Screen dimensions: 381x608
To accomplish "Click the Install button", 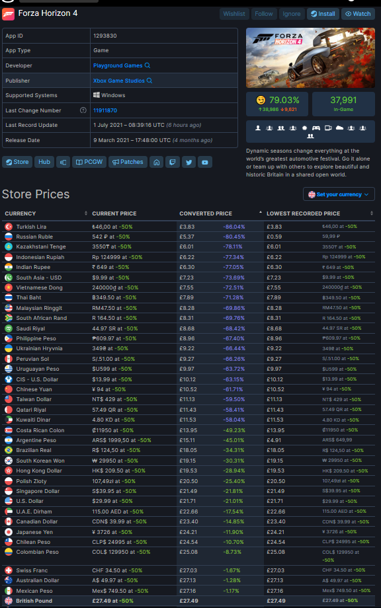I will (x=323, y=14).
